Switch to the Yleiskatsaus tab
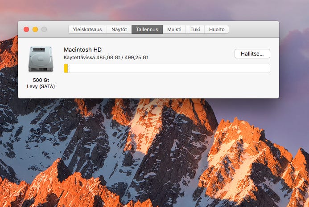This screenshot has width=309, height=207. [87, 29]
